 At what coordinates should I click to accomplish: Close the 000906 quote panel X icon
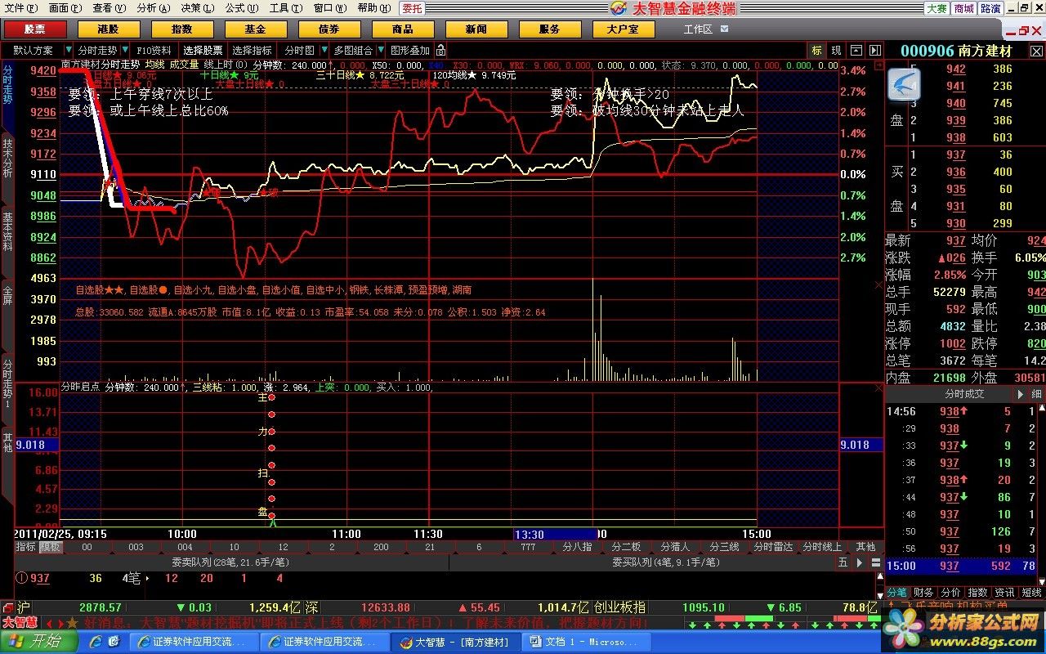tap(1036, 51)
